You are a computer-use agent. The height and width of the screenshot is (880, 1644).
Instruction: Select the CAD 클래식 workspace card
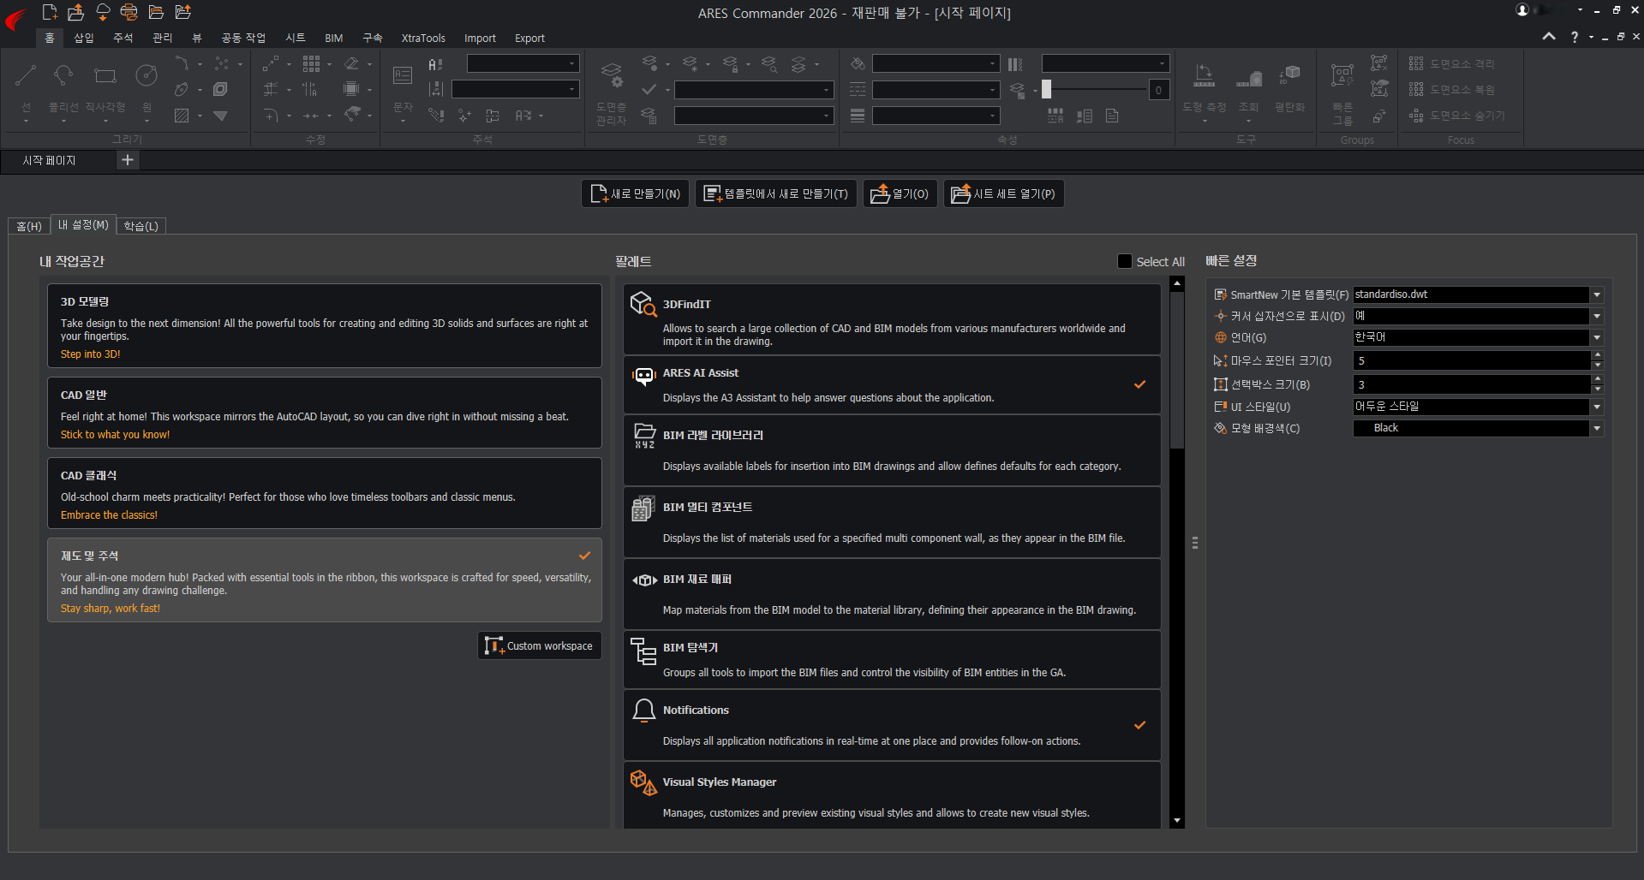pos(324,494)
